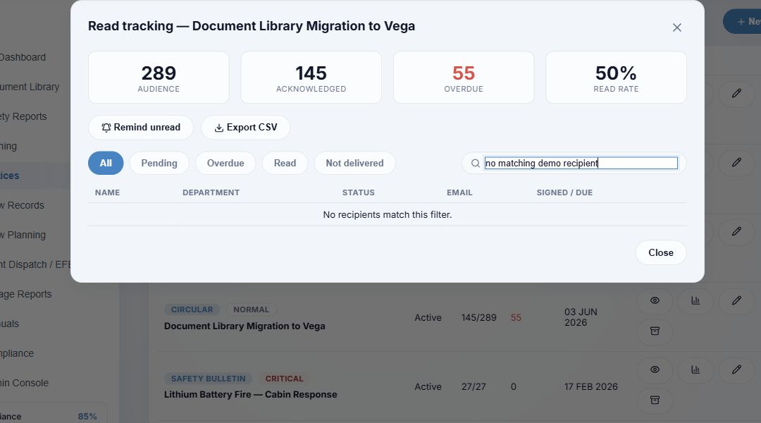Open Admin Console in sidebar
761x423 pixels.
pos(24,384)
